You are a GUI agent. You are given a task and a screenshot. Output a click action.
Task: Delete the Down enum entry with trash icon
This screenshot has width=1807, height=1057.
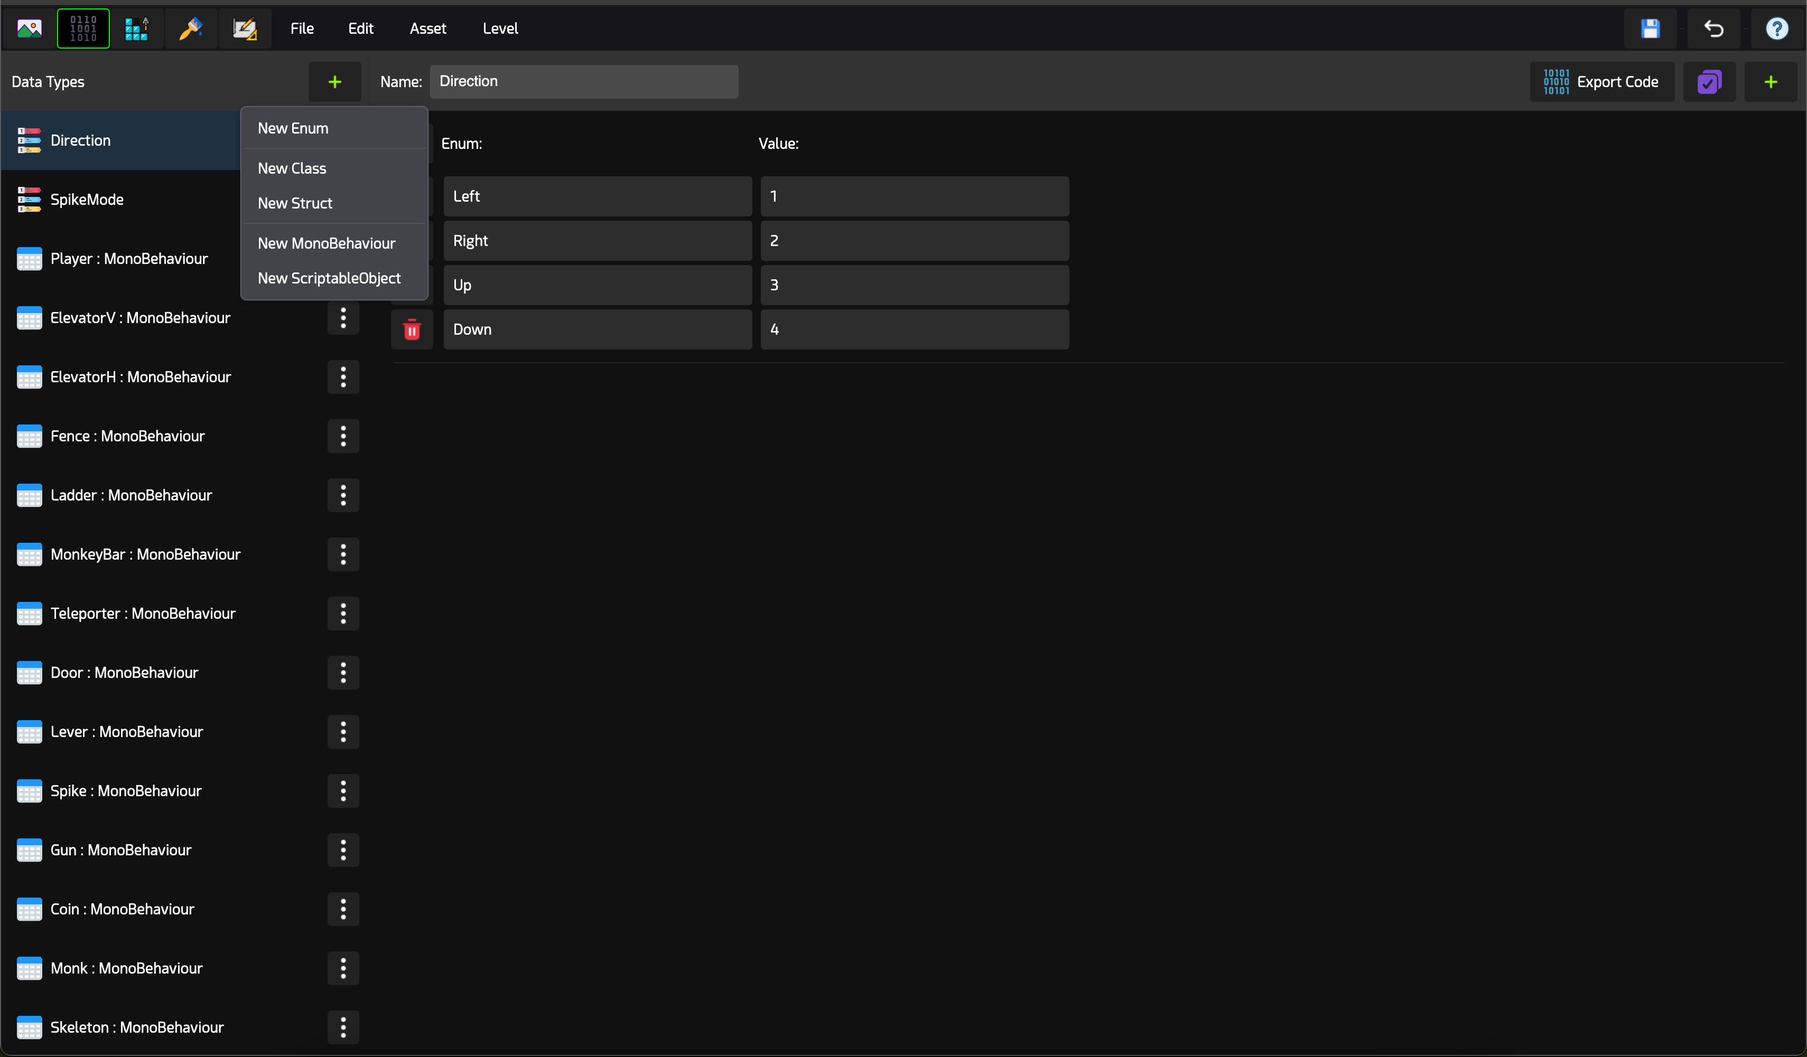pyautogui.click(x=412, y=329)
